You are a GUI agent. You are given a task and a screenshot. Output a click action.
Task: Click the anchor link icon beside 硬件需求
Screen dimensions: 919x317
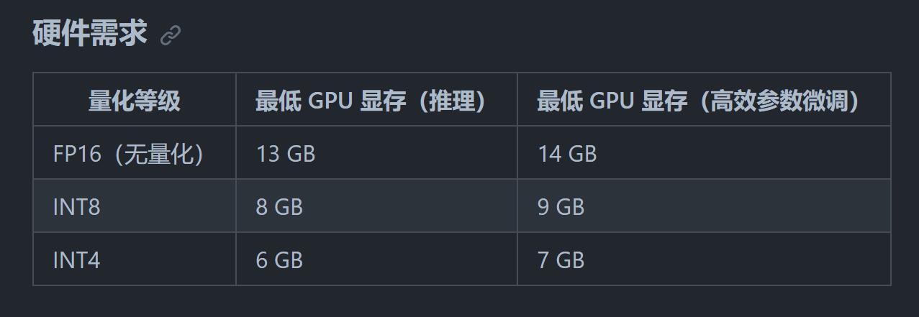(x=171, y=35)
